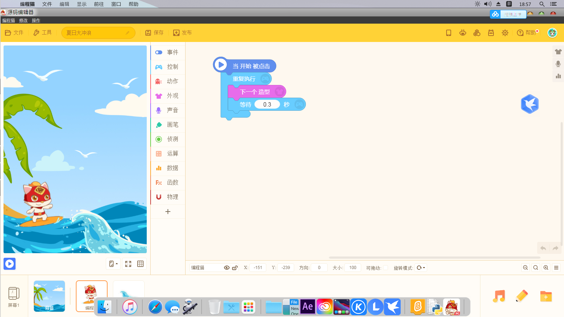The width and height of the screenshot is (564, 317).
Task: Click the sprite name field 编程猫
Action: click(x=206, y=268)
